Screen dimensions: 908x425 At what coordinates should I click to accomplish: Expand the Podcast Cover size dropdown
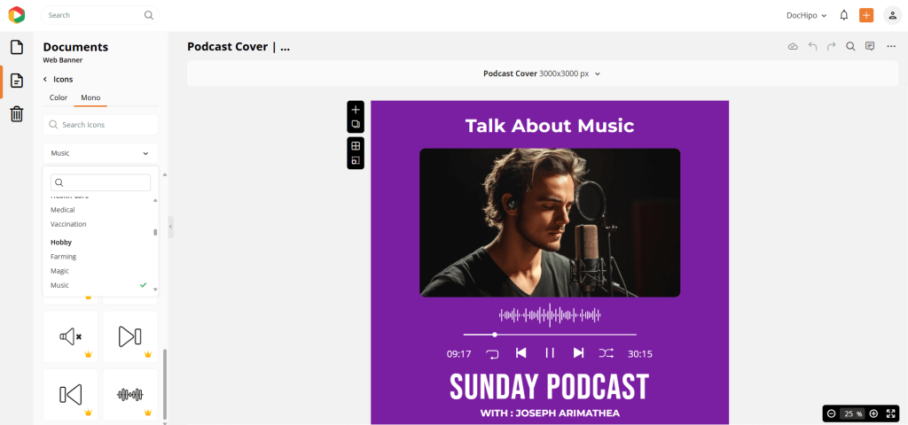(x=542, y=73)
